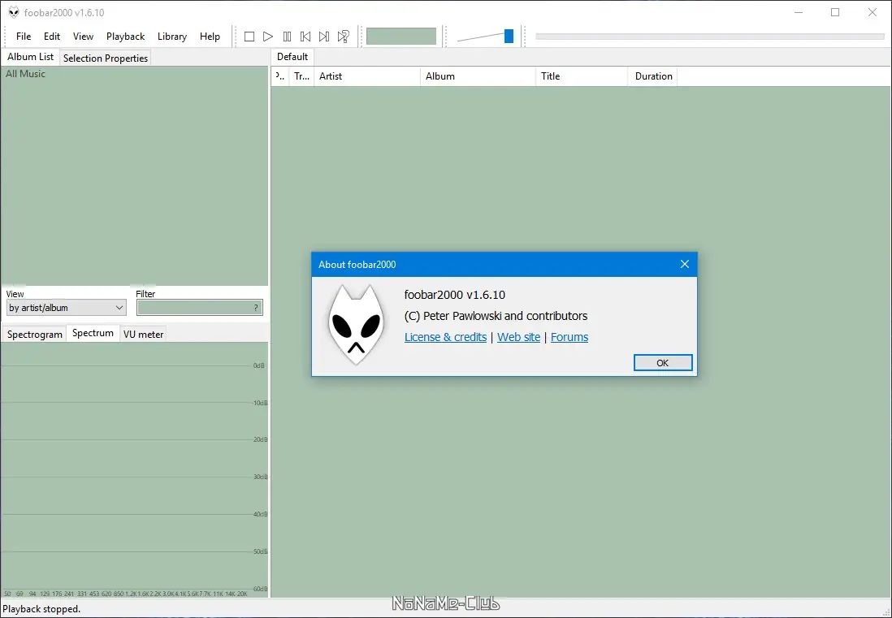This screenshot has width=892, height=618.
Task: Click the foobar2000 alien icon in title bar
Action: click(x=14, y=12)
